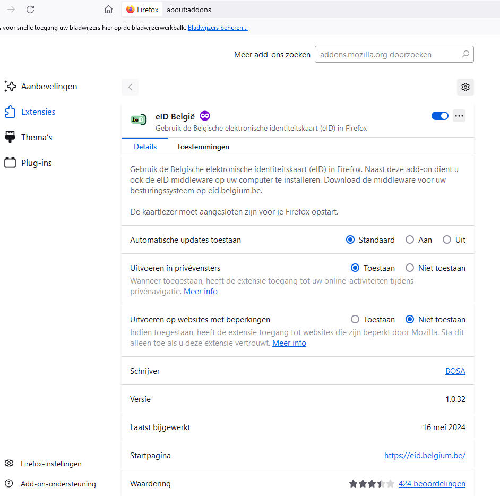Open the gear tools menu for add-ons
This screenshot has height=496, width=500.
[x=465, y=87]
